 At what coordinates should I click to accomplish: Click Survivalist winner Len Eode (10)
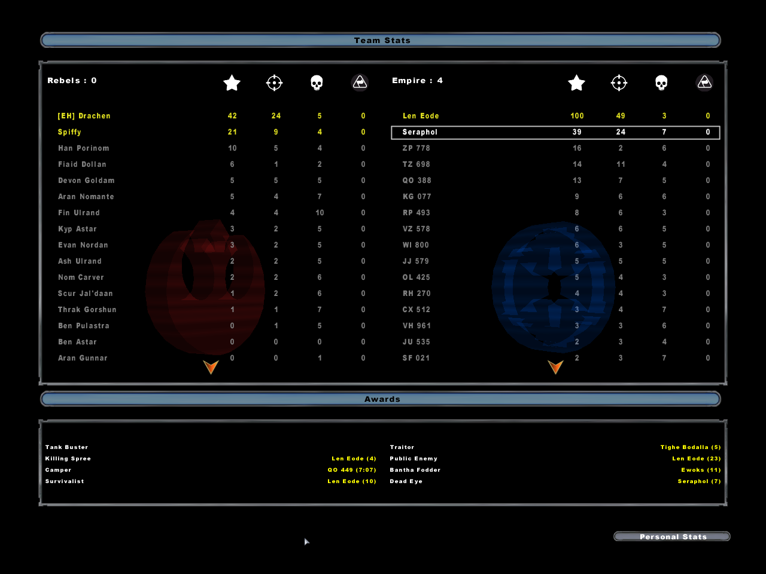[352, 481]
